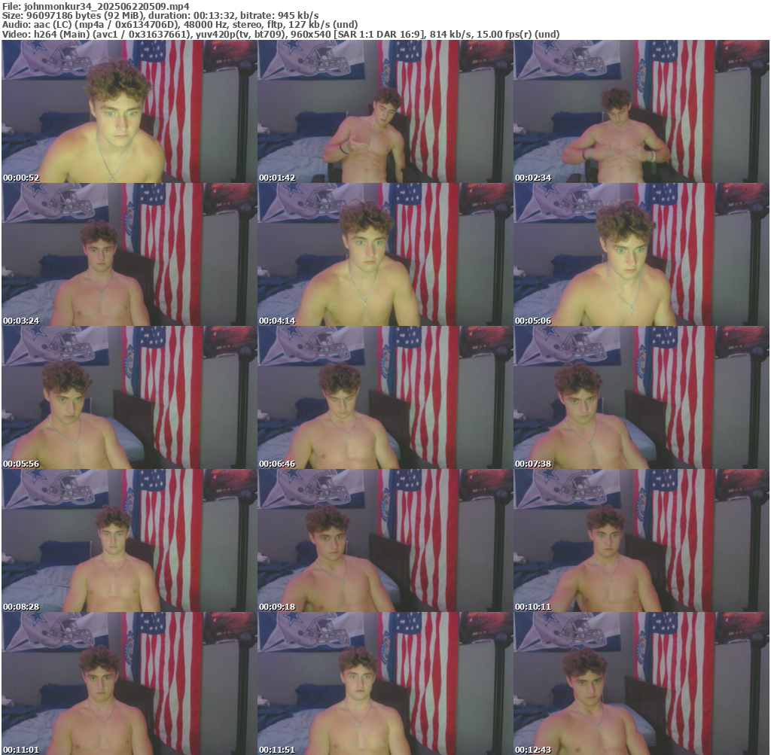Open the frame stamped 00:05:06

pos(641,254)
